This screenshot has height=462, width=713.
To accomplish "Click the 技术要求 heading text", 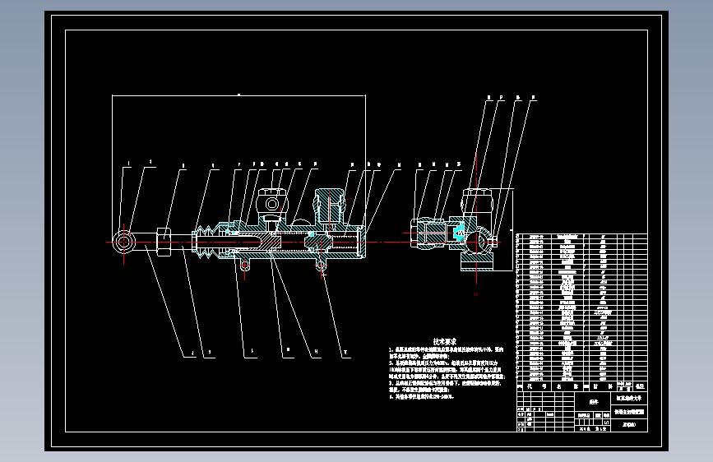I will [x=445, y=341].
